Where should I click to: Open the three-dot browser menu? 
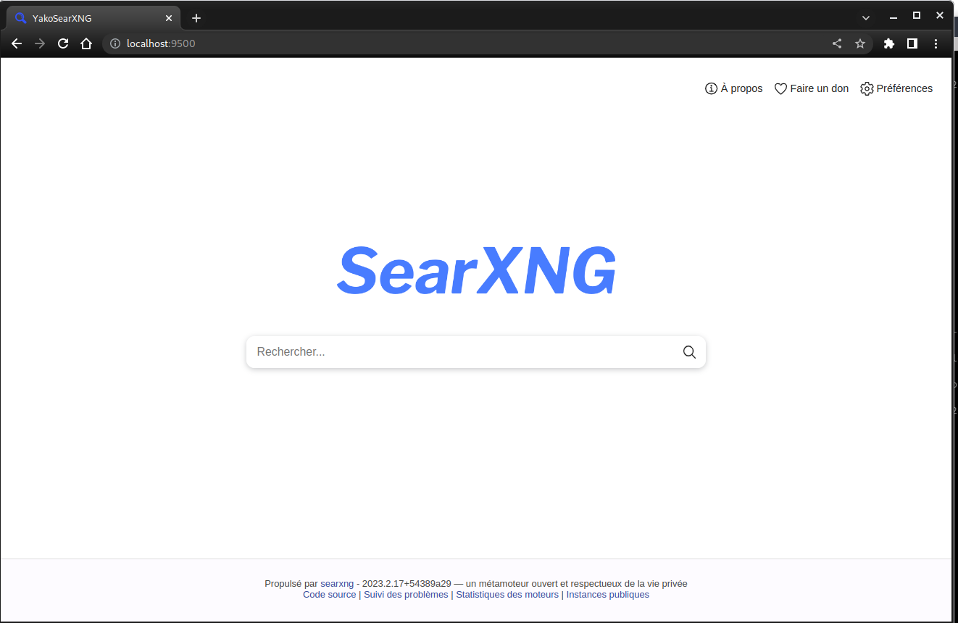point(936,43)
